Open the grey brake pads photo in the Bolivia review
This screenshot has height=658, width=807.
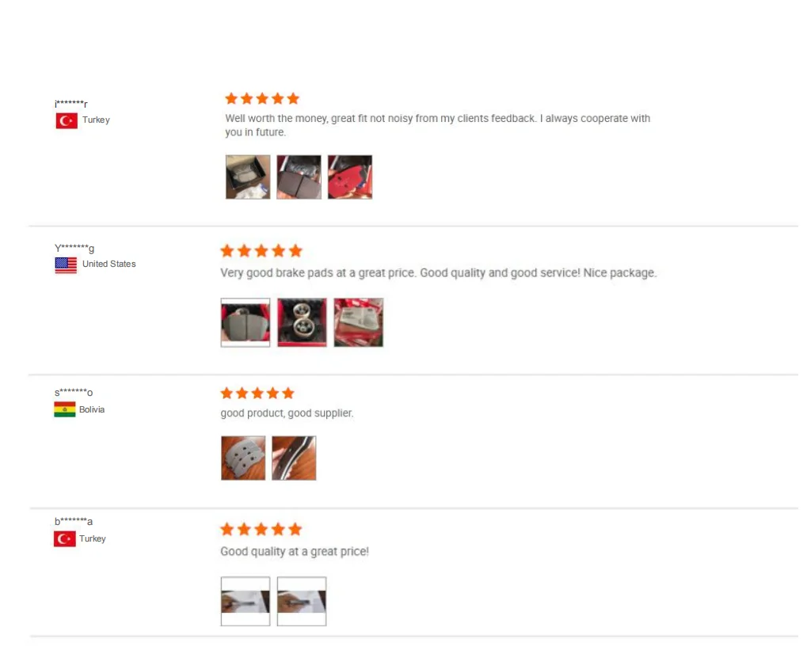[x=243, y=458]
